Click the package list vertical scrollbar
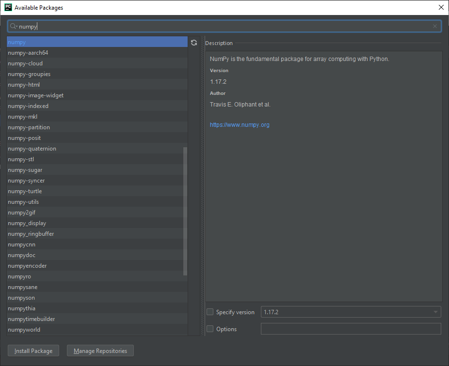Screen dimensions: 449x366 point(185,211)
